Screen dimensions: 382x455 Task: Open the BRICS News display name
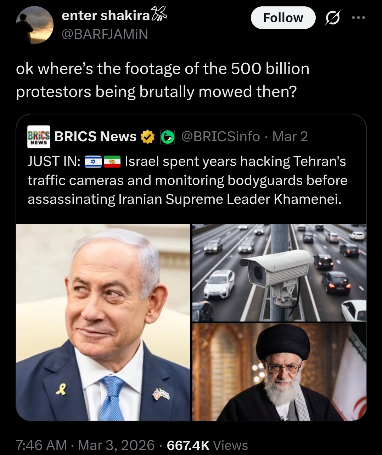tap(95, 137)
